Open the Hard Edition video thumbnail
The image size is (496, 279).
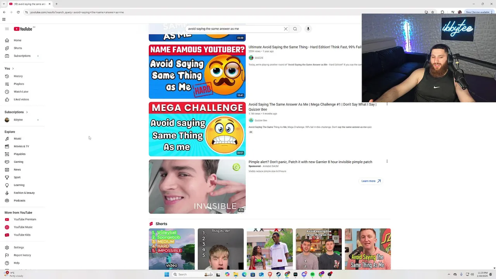197,72
